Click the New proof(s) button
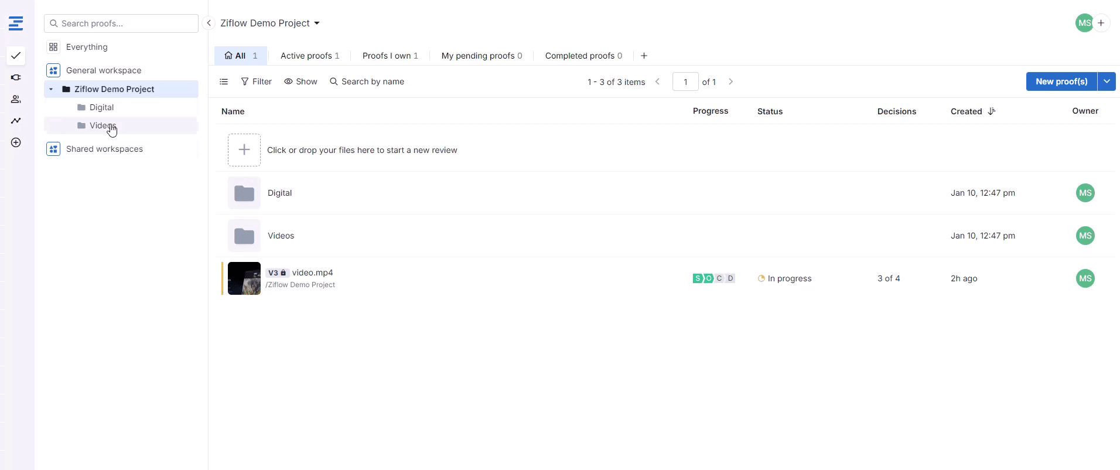1120x470 pixels. [x=1061, y=81]
